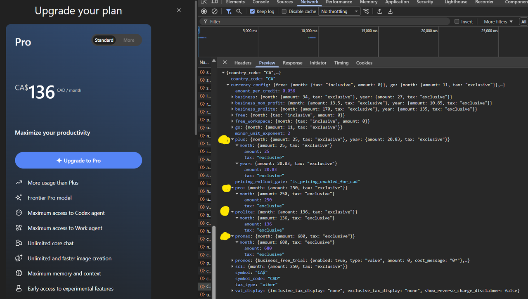This screenshot has height=299, width=528.
Task: Clear the network log
Action: 214,12
